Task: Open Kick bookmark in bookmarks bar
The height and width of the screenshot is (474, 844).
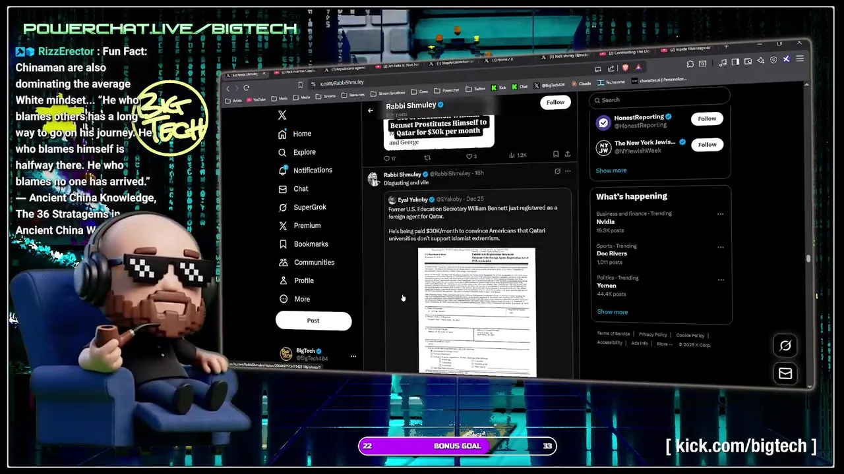Action: pos(498,87)
